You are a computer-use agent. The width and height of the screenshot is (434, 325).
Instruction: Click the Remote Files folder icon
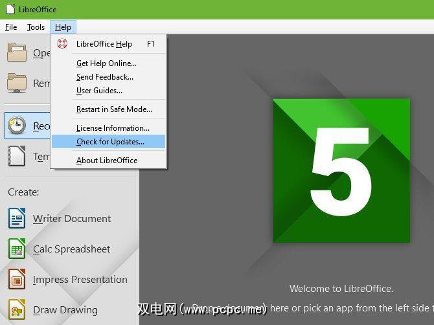(17, 83)
